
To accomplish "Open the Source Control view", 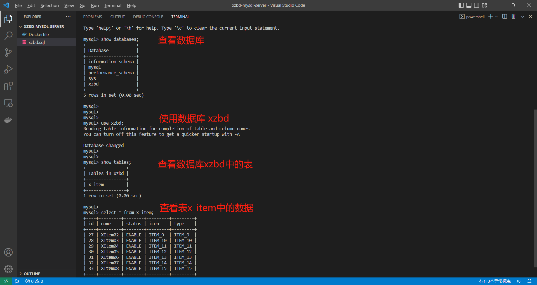I will click(x=8, y=53).
